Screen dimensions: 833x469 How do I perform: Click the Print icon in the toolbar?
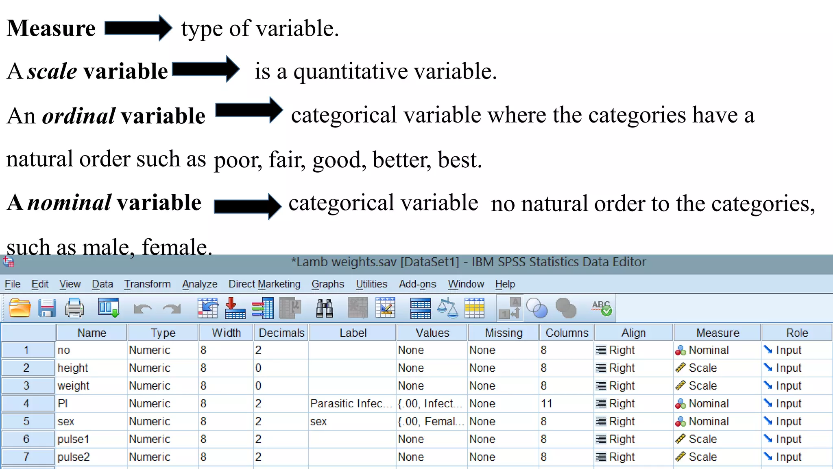(x=74, y=308)
